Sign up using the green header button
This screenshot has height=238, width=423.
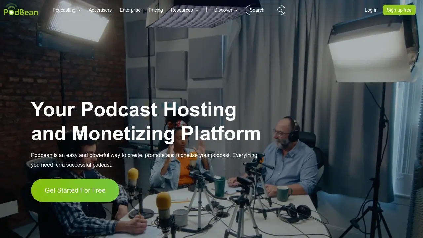pos(399,10)
